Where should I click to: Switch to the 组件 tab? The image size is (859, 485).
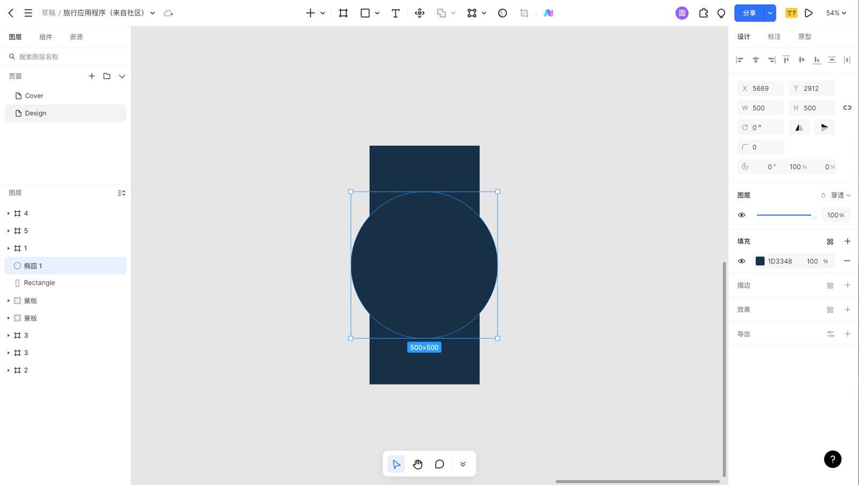pyautogui.click(x=46, y=37)
